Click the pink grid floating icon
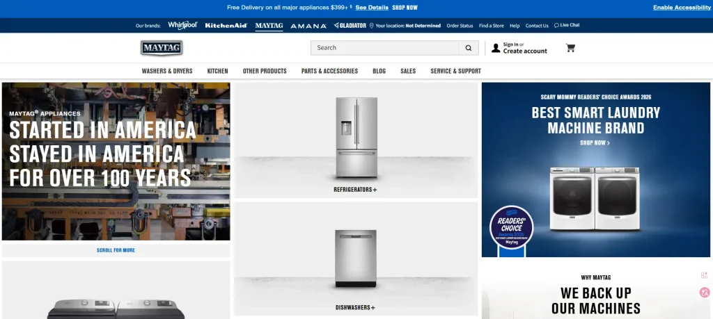713x319 pixels. [705, 275]
